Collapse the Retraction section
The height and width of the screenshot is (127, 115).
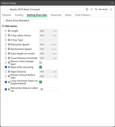tap(3, 26)
